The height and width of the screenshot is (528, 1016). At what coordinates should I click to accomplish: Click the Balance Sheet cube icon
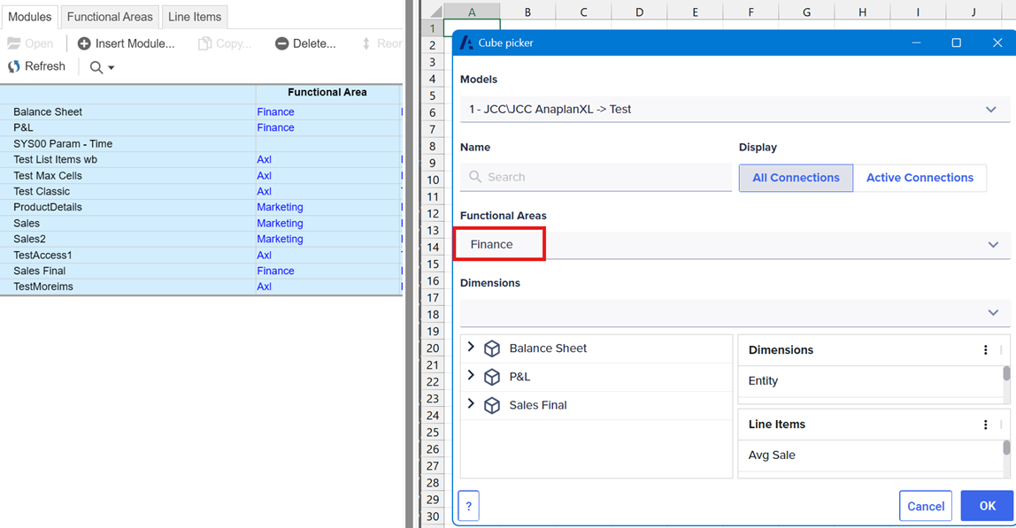click(x=492, y=348)
